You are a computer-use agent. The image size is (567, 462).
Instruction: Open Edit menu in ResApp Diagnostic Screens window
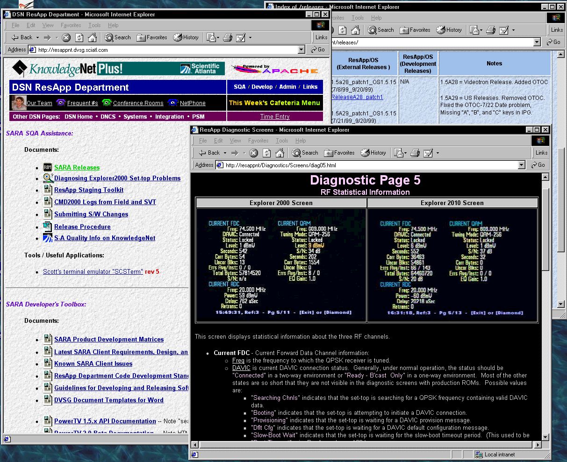(x=218, y=141)
